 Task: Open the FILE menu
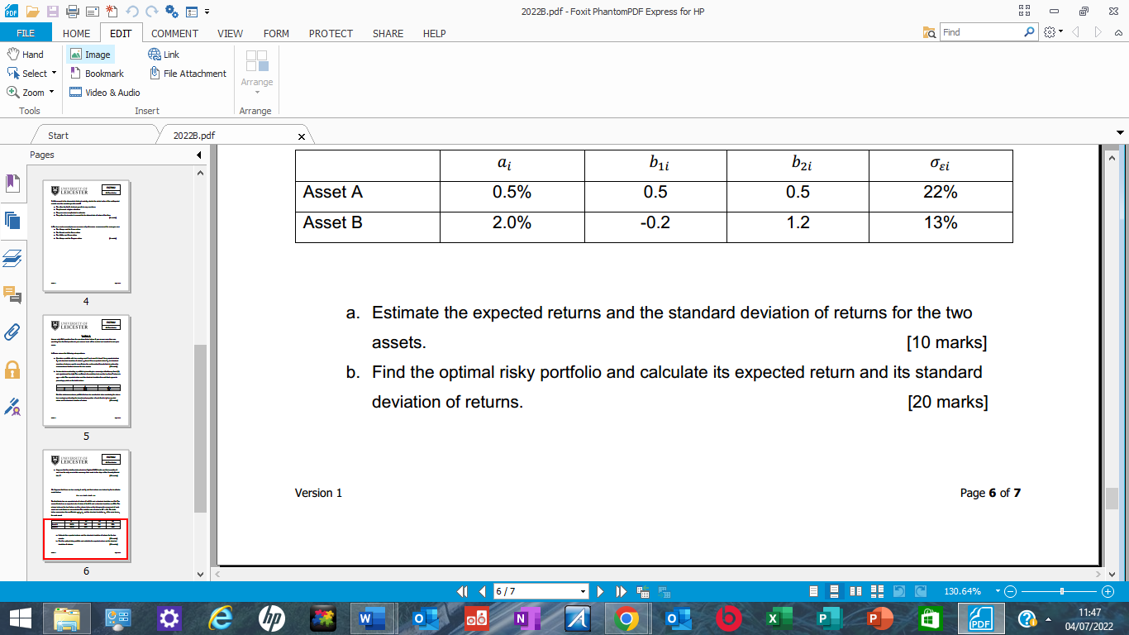tap(26, 33)
